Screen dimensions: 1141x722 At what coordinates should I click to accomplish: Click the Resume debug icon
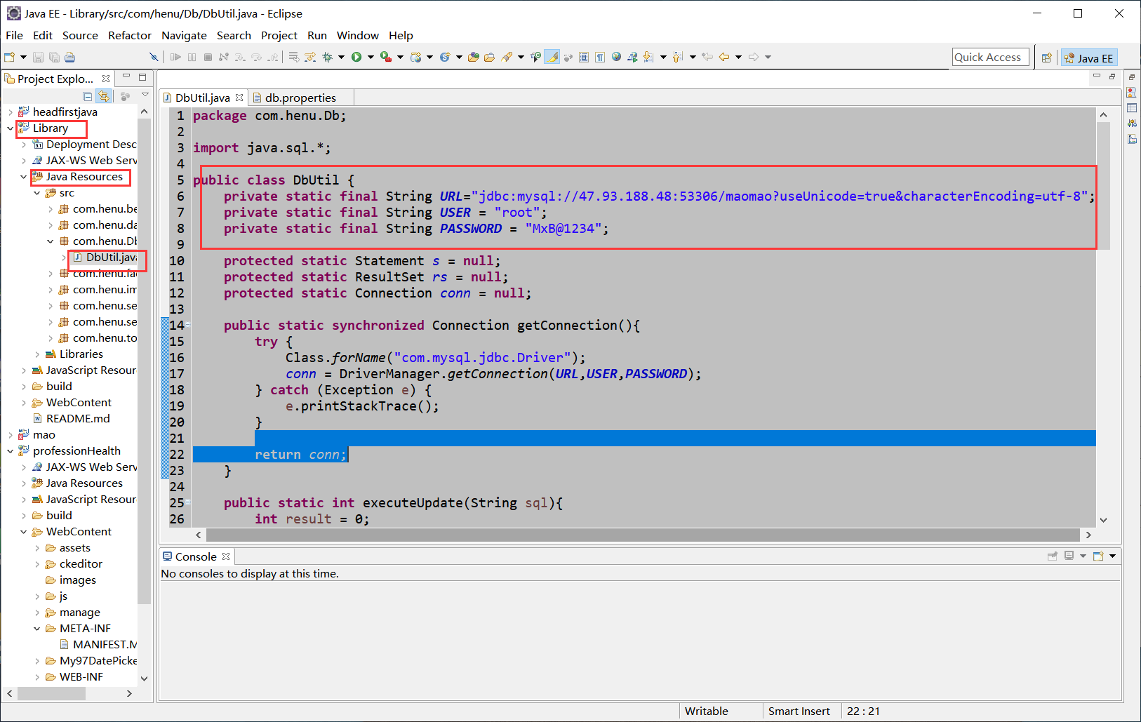point(175,57)
